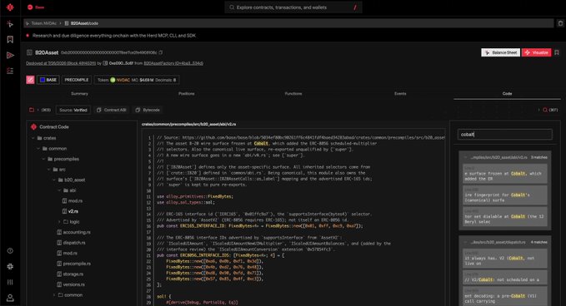566x306 pixels.
Task: Open the user profile icon in left sidebar
Action: 10,298
